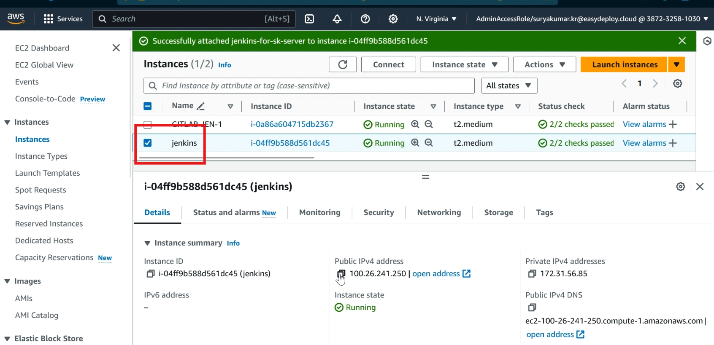
Task: Switch to the Monitoring tab
Action: [x=319, y=213]
